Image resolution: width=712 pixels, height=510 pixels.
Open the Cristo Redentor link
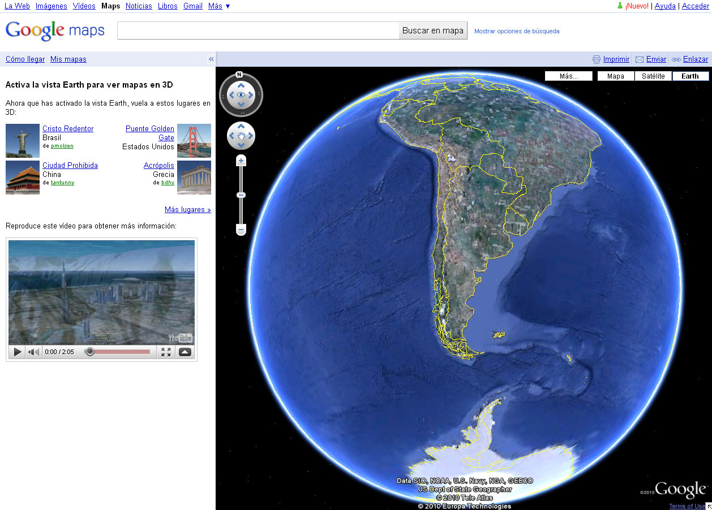point(67,128)
